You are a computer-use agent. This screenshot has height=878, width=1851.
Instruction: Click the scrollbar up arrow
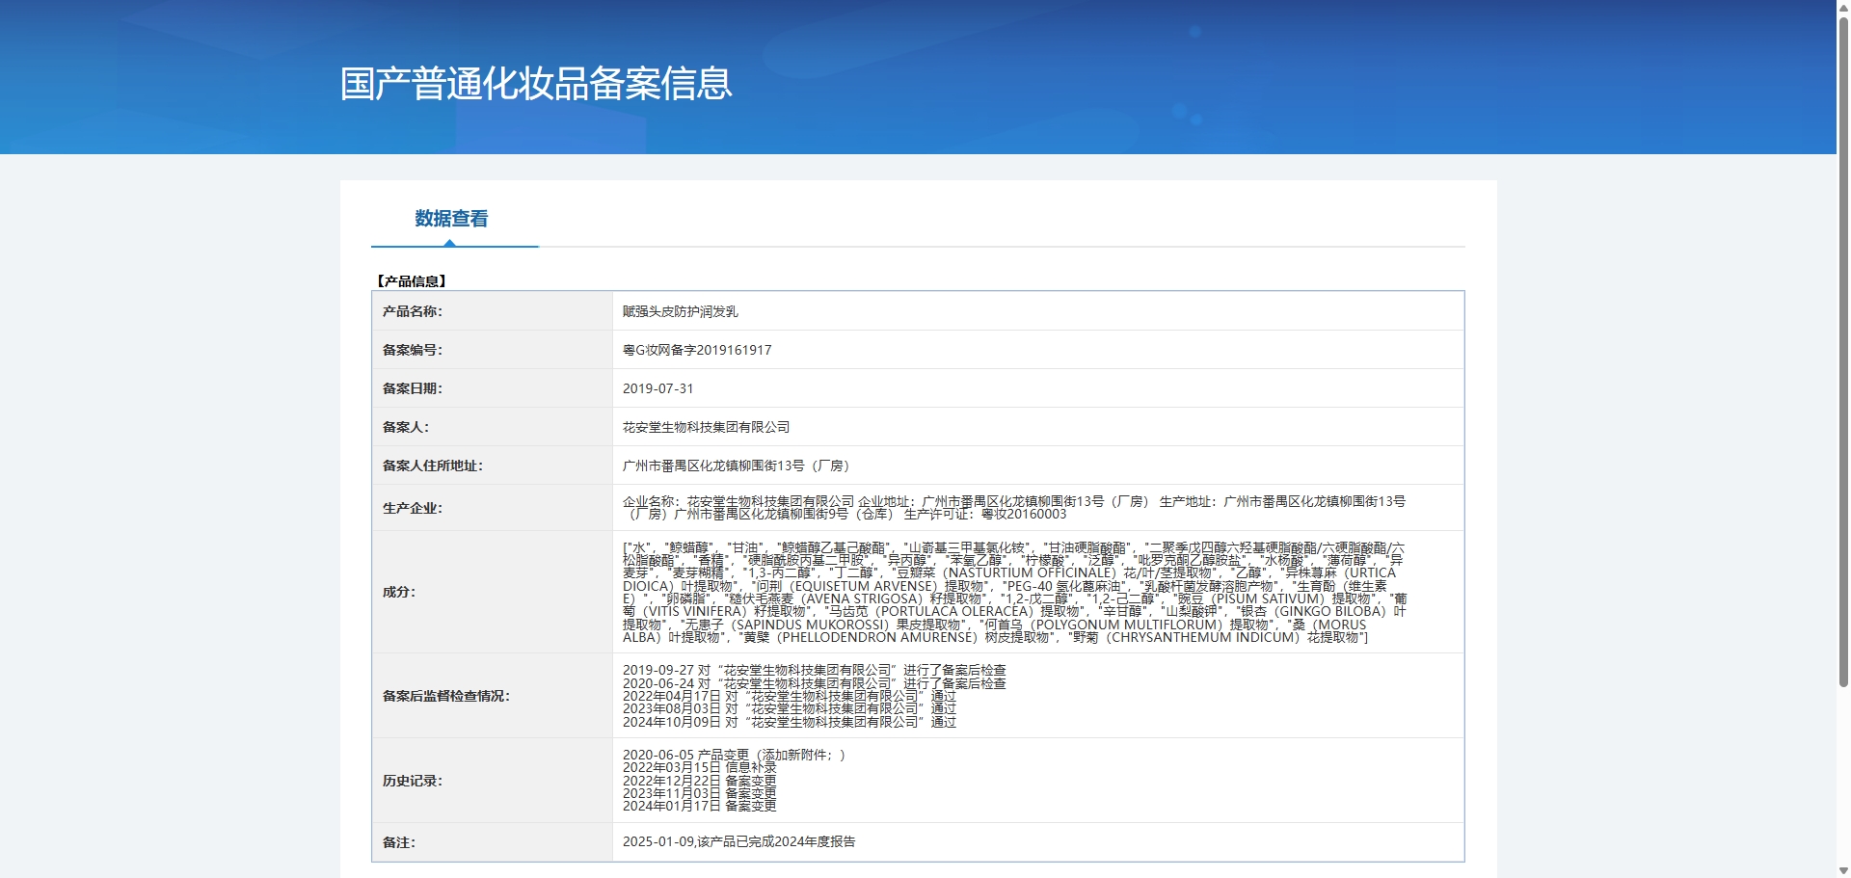point(1843,7)
